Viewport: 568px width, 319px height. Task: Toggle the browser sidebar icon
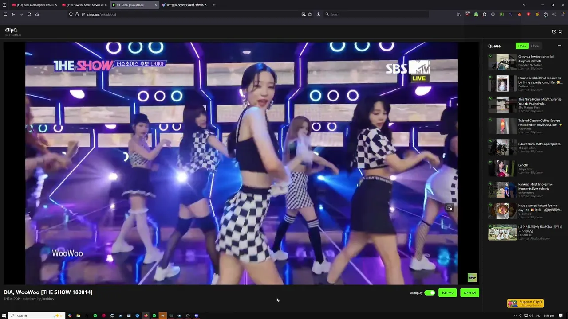pos(5,14)
